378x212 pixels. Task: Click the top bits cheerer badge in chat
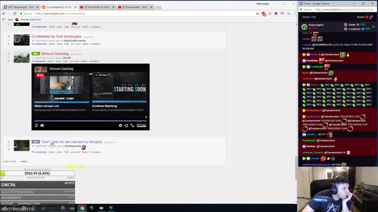(x=305, y=26)
